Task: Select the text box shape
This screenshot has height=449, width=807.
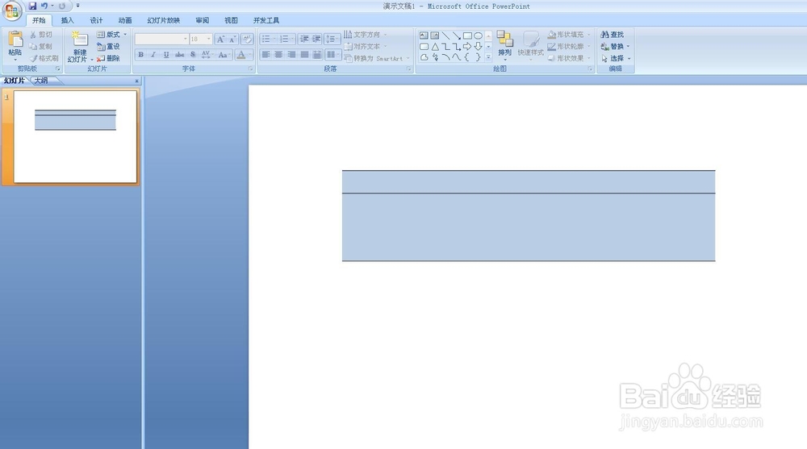Action: tap(424, 35)
